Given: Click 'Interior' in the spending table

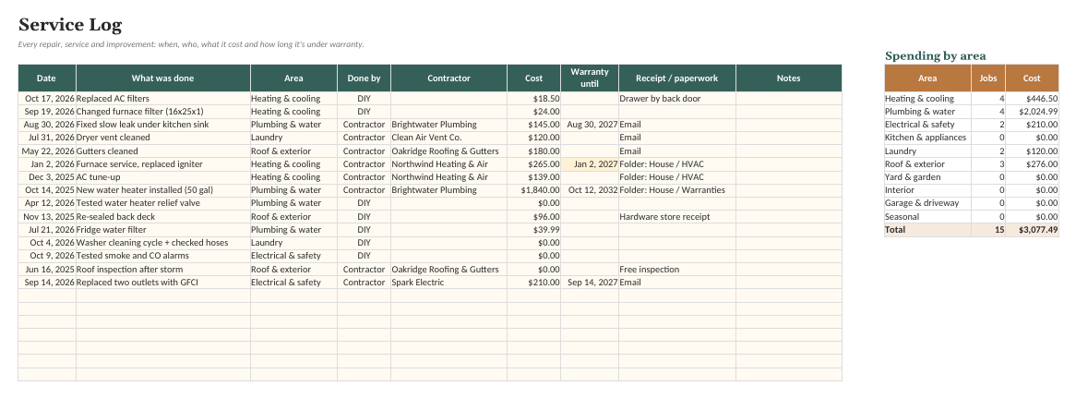Looking at the screenshot, I should click(x=927, y=190).
